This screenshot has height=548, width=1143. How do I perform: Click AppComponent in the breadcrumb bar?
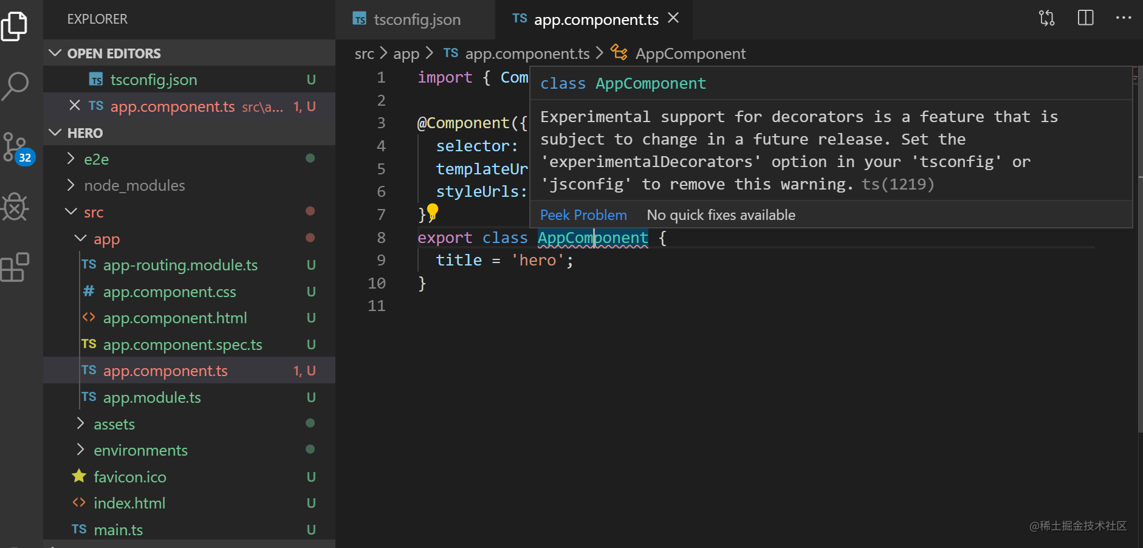tap(691, 53)
